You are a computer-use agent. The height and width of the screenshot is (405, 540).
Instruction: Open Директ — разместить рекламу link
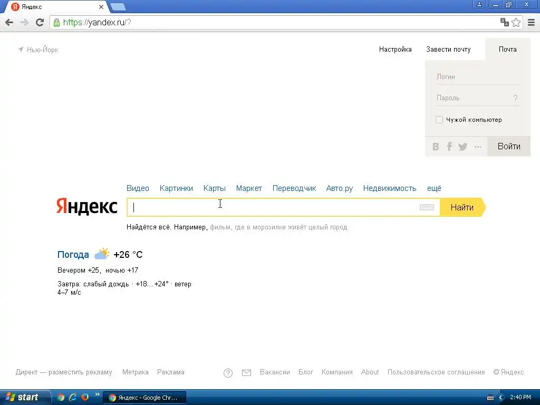[x=64, y=372]
